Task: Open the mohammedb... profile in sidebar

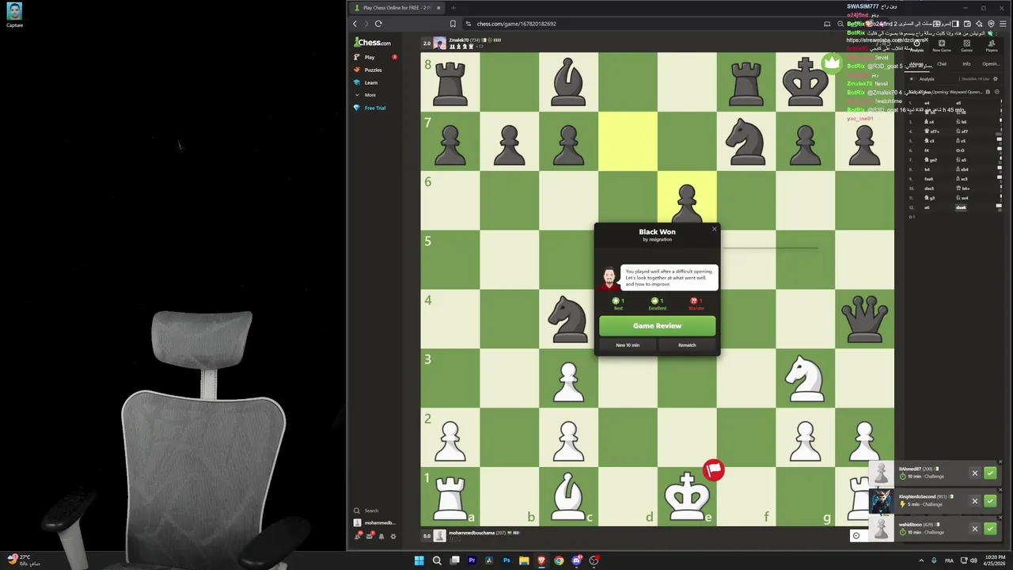Action: (x=374, y=522)
